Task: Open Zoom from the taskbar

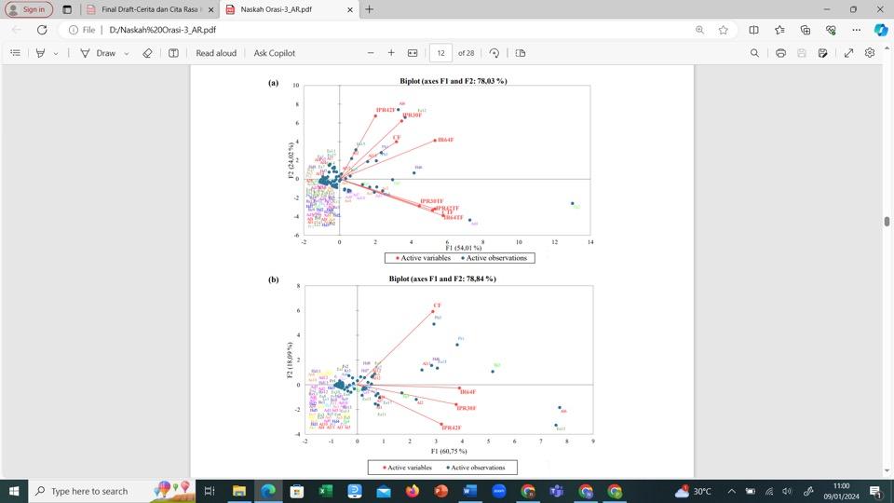Action: (499, 491)
